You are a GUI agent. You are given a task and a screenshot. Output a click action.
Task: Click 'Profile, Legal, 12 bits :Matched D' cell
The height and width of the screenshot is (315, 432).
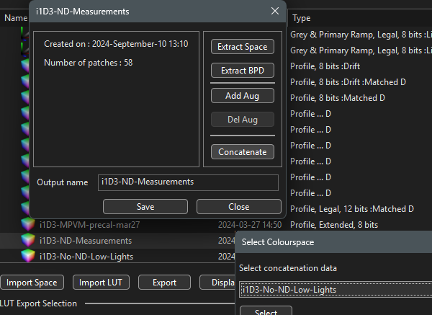click(352, 209)
